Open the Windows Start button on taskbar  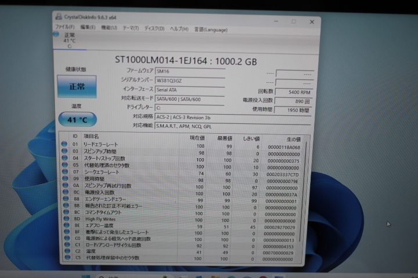point(86,276)
